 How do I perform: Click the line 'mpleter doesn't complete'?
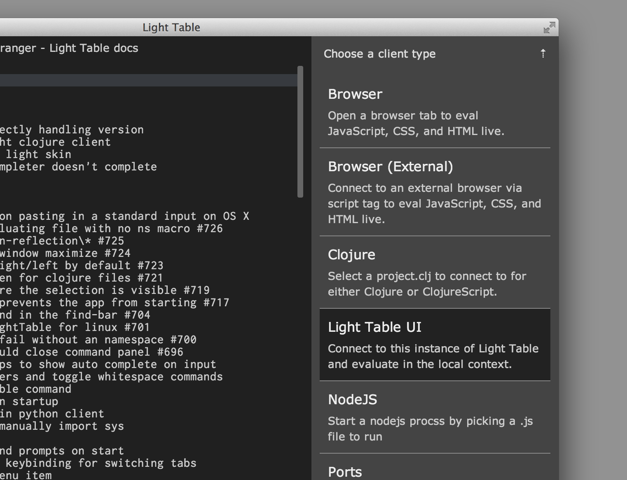(78, 167)
